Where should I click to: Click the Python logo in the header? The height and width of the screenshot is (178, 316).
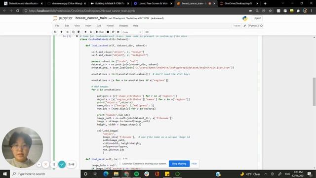click(245, 18)
